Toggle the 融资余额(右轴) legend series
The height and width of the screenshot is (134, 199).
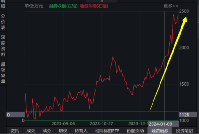coord(94,6)
